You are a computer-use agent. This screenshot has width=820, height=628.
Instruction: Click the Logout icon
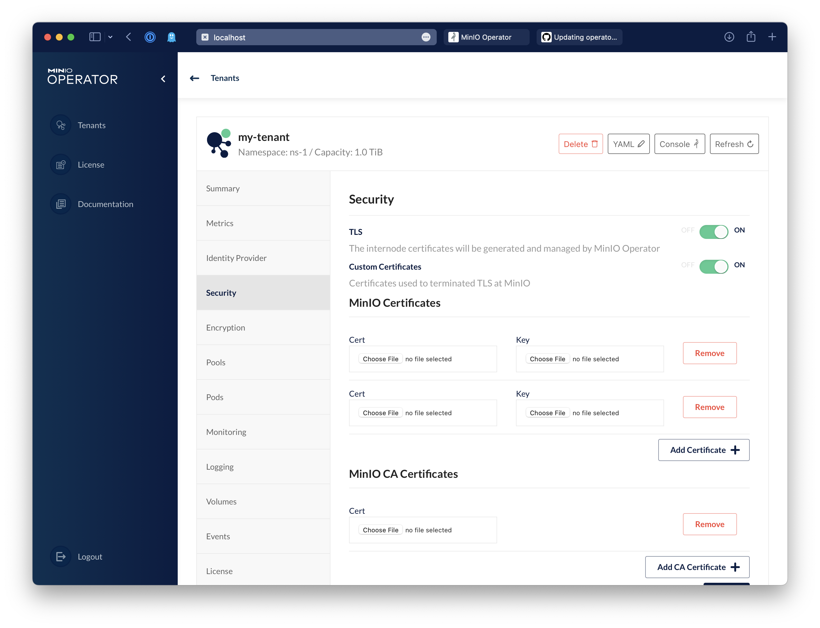(61, 557)
